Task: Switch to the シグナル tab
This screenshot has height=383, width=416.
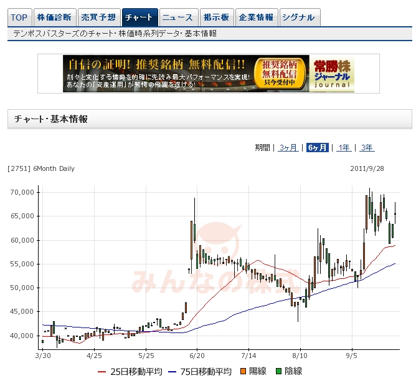Action: [x=300, y=17]
